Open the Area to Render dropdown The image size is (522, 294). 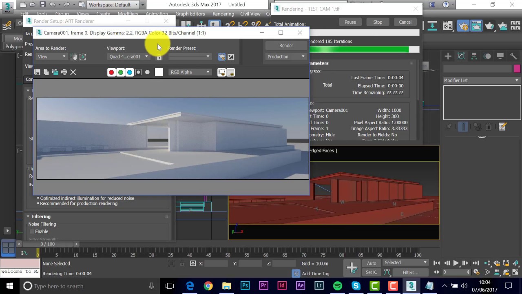[x=51, y=57]
